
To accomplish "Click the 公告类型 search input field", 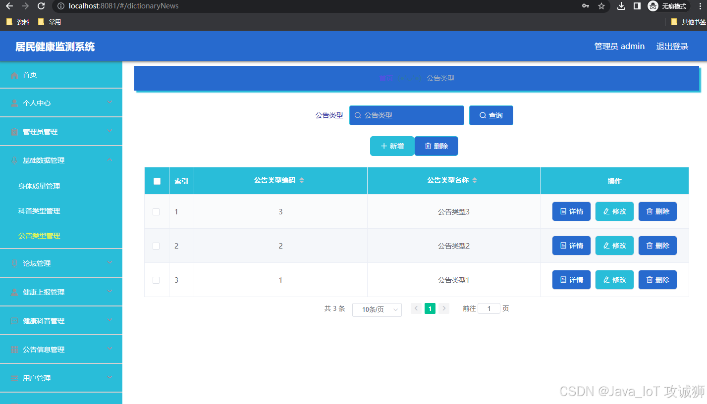I will [407, 115].
